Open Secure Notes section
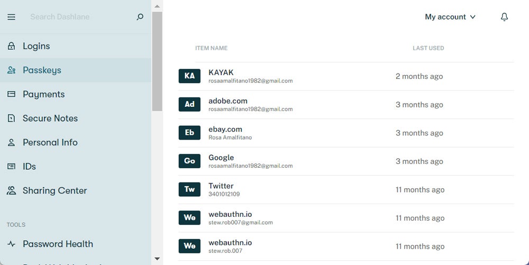The width and height of the screenshot is (529, 265). (x=50, y=118)
